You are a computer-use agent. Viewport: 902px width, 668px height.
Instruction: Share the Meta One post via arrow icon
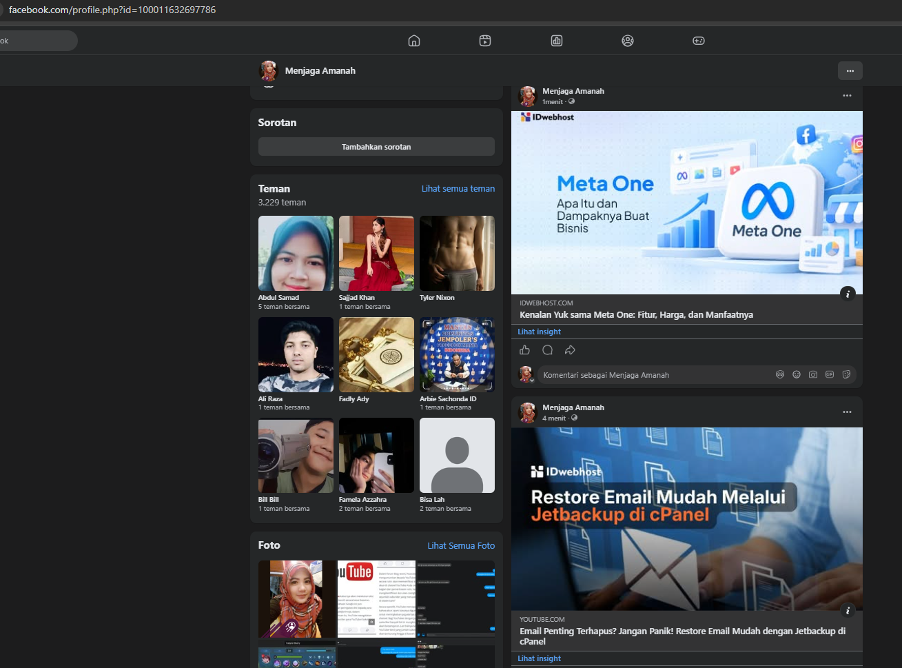tap(570, 350)
